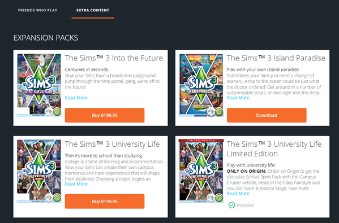Click the University Life cover thumbnail

(x=39, y=171)
